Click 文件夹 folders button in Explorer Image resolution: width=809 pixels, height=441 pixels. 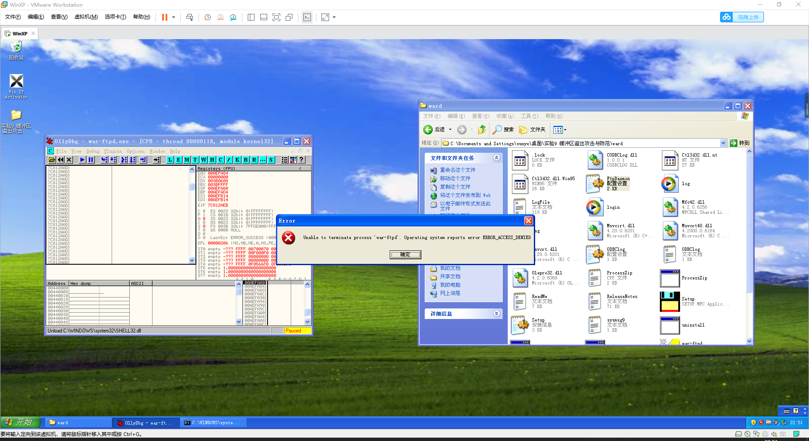point(533,130)
